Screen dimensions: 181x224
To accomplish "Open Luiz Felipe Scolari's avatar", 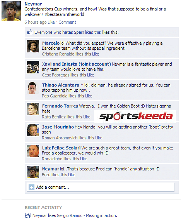I will tap(33, 151).
